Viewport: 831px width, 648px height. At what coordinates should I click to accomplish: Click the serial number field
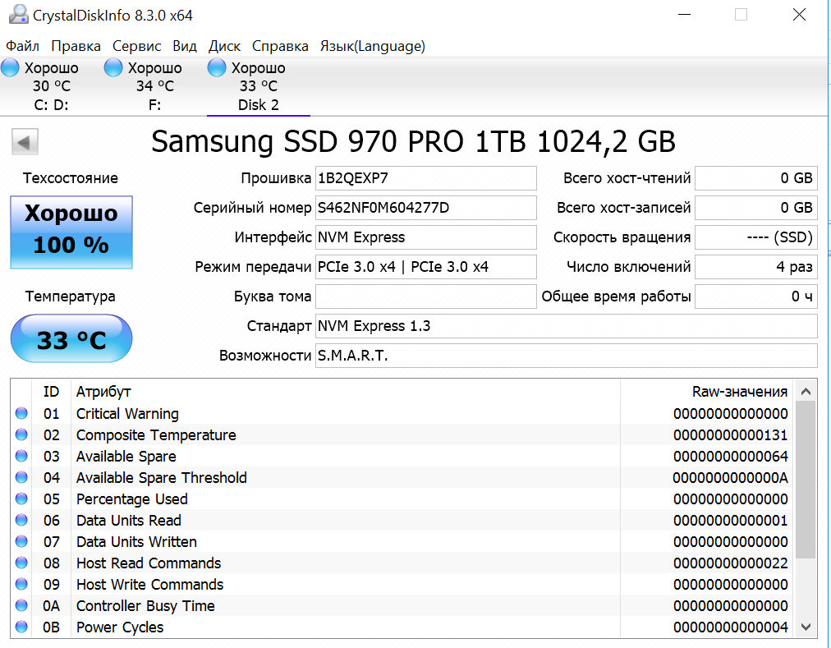pyautogui.click(x=425, y=208)
